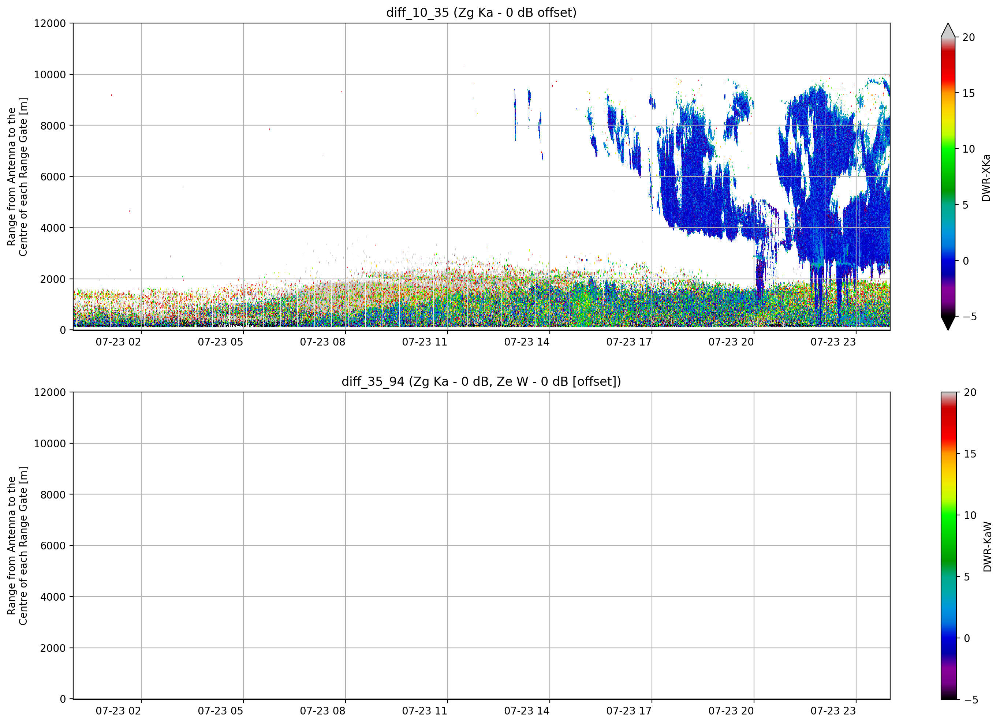Image resolution: width=1000 pixels, height=724 pixels.
Task: Click the 6000 y-tick of the diff_10_35 plot
Action: click(x=53, y=177)
